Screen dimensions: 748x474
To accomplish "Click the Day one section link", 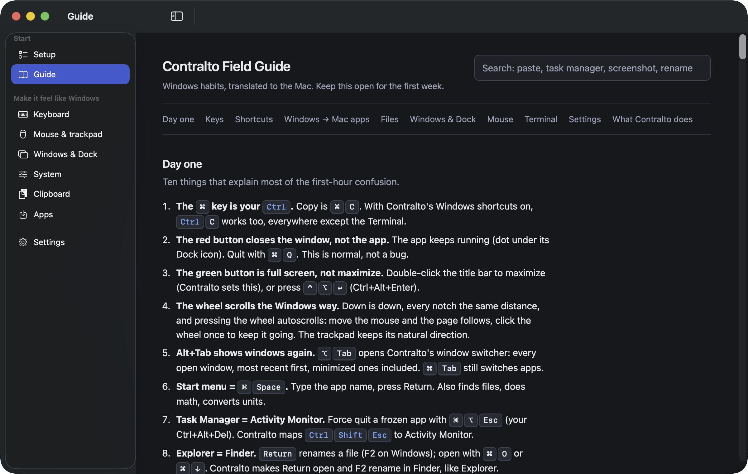I will point(178,119).
